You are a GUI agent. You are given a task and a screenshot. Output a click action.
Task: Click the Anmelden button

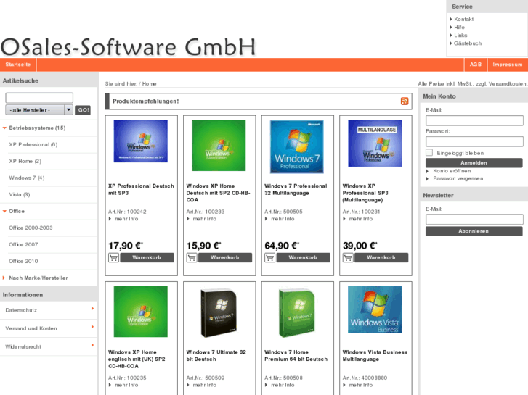[x=474, y=162]
